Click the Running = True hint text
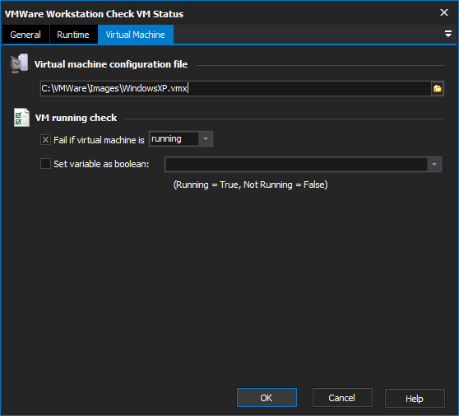 (x=251, y=185)
